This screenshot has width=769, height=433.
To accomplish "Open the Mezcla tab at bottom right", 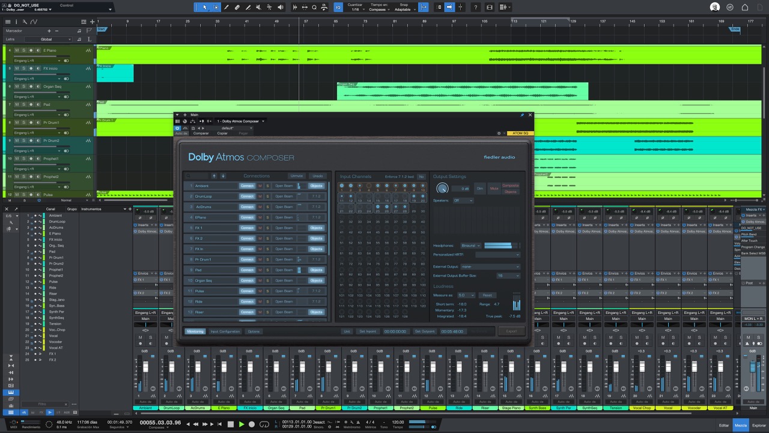I will [741, 425].
